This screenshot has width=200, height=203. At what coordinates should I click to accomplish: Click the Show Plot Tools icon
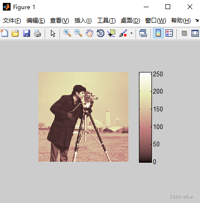[195, 33]
